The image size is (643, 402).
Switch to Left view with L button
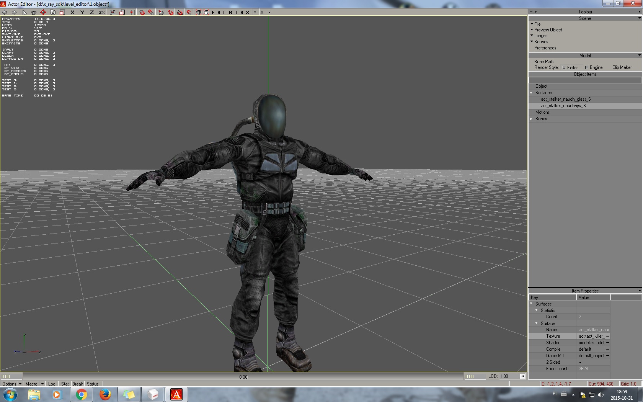point(224,12)
